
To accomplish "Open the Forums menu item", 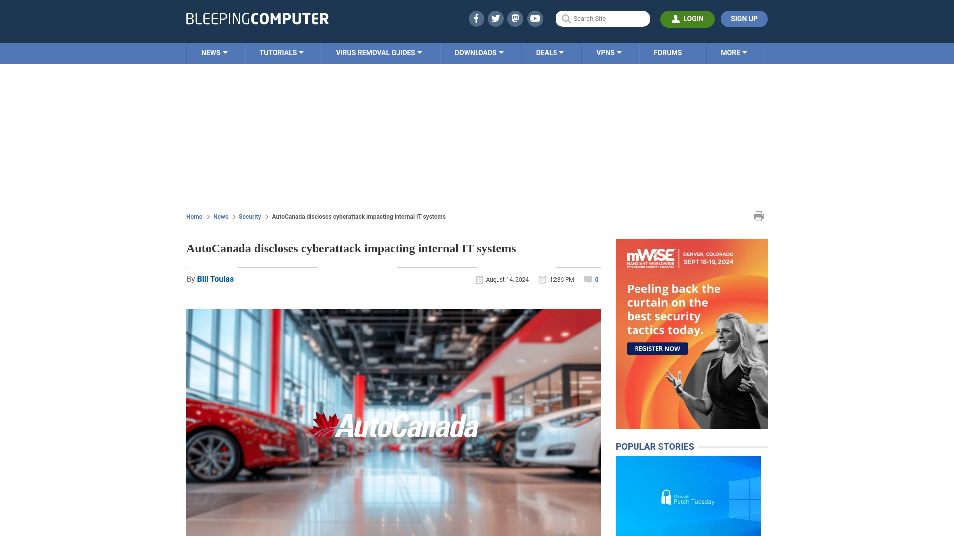I will pyautogui.click(x=668, y=53).
